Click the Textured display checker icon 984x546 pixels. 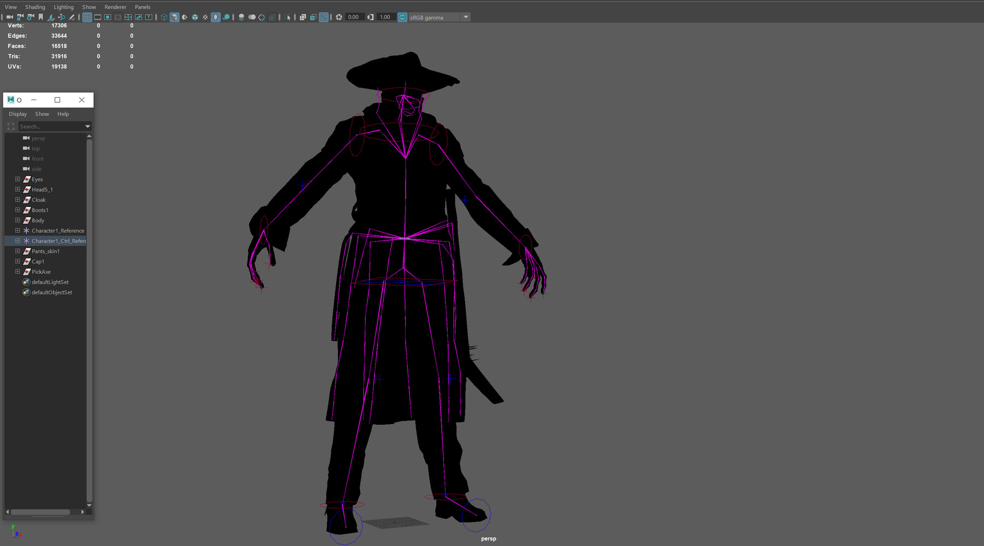click(205, 17)
